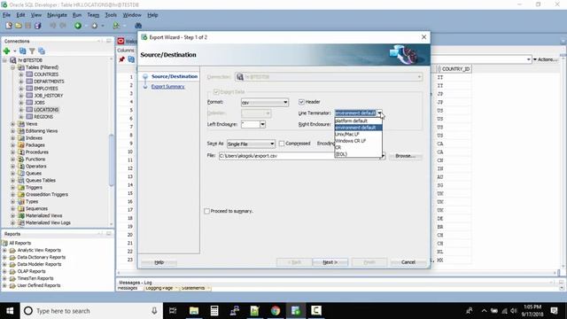Screen dimensions: 567x319
Task: Click the microphone icon in search box
Action: point(154,311)
